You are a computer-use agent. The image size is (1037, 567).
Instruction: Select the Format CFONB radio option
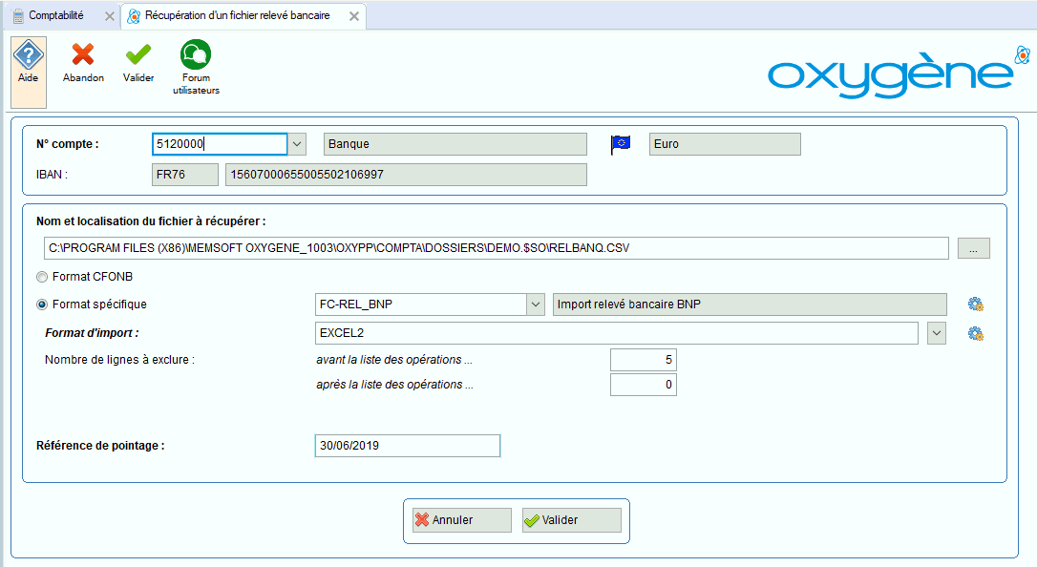(41, 277)
